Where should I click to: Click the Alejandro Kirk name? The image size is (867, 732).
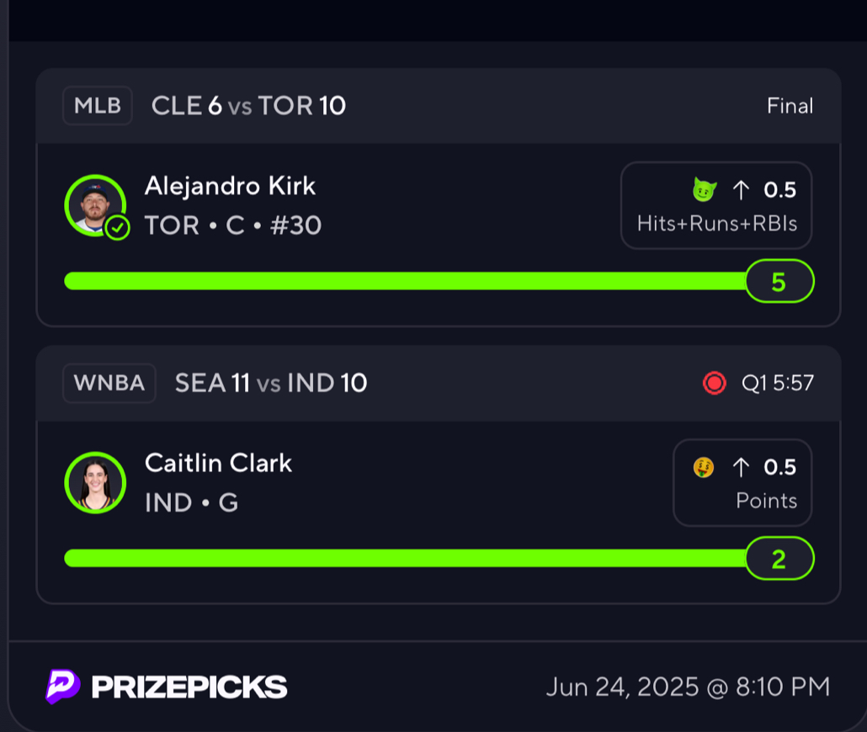pos(230,186)
